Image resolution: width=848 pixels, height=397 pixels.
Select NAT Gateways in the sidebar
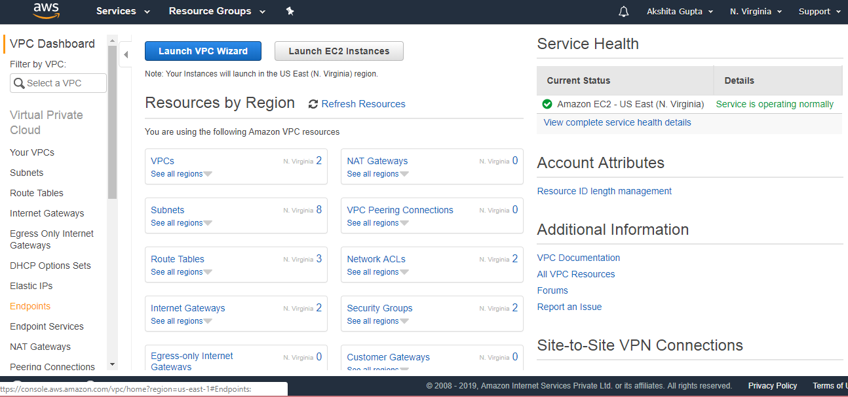pyautogui.click(x=40, y=347)
